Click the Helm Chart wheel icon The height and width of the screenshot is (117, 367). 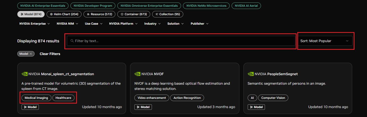pyautogui.click(x=51, y=14)
